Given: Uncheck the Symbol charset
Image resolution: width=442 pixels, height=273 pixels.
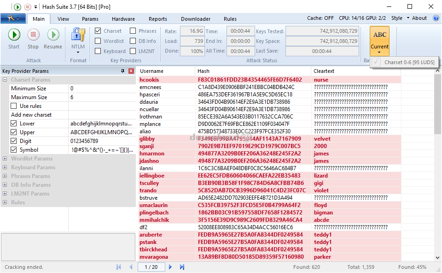Looking at the screenshot, I should tap(13, 149).
